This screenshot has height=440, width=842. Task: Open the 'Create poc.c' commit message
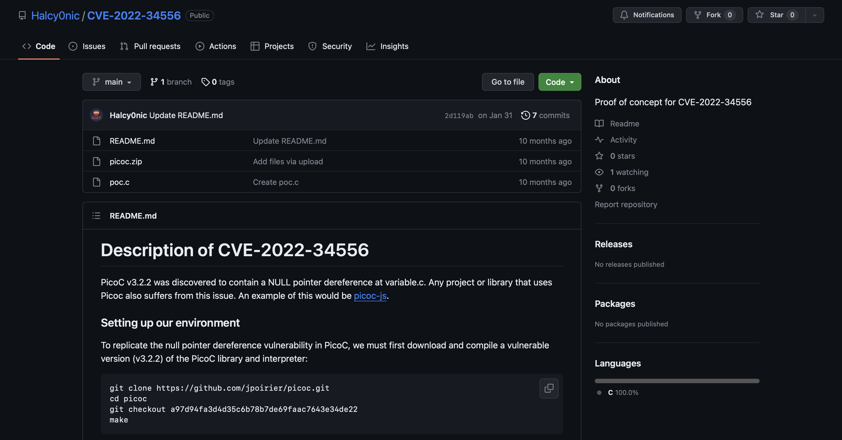coord(276,182)
